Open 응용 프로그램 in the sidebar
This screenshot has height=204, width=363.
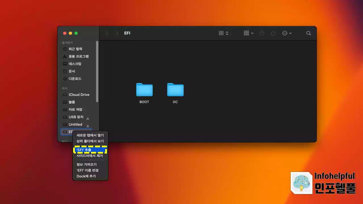point(78,56)
